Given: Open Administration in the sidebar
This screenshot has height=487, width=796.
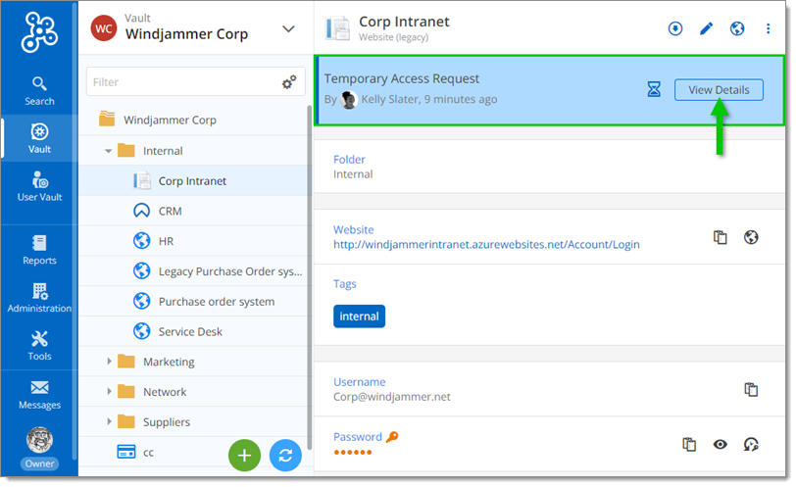Looking at the screenshot, I should click(39, 297).
